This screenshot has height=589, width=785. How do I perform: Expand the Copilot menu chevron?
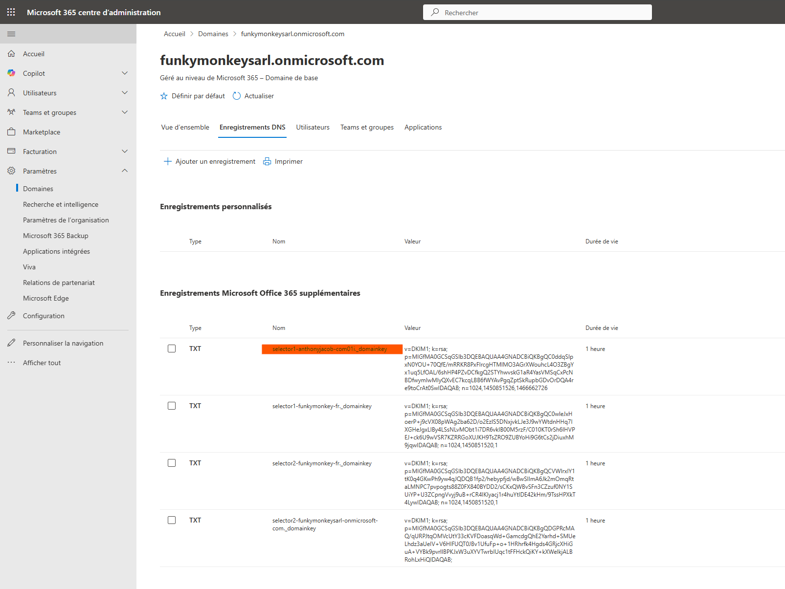pyautogui.click(x=125, y=73)
